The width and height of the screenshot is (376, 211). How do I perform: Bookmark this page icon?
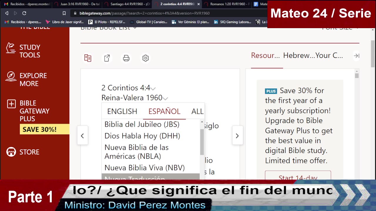(64, 13)
